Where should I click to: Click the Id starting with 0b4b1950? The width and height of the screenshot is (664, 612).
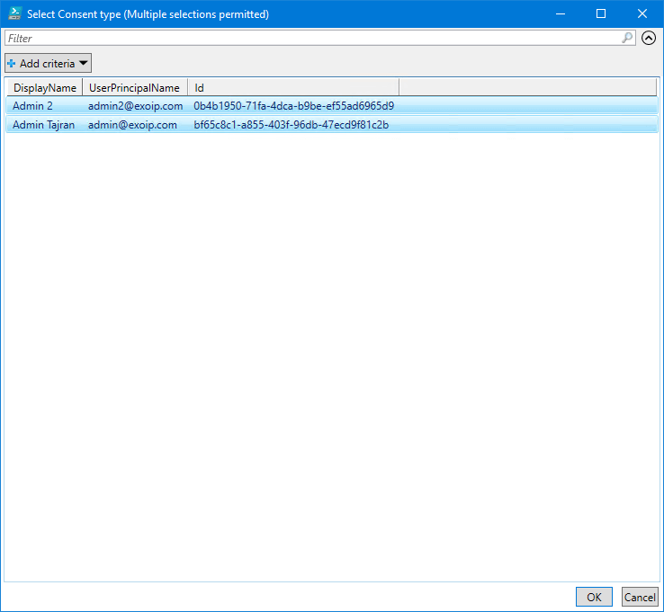[293, 106]
